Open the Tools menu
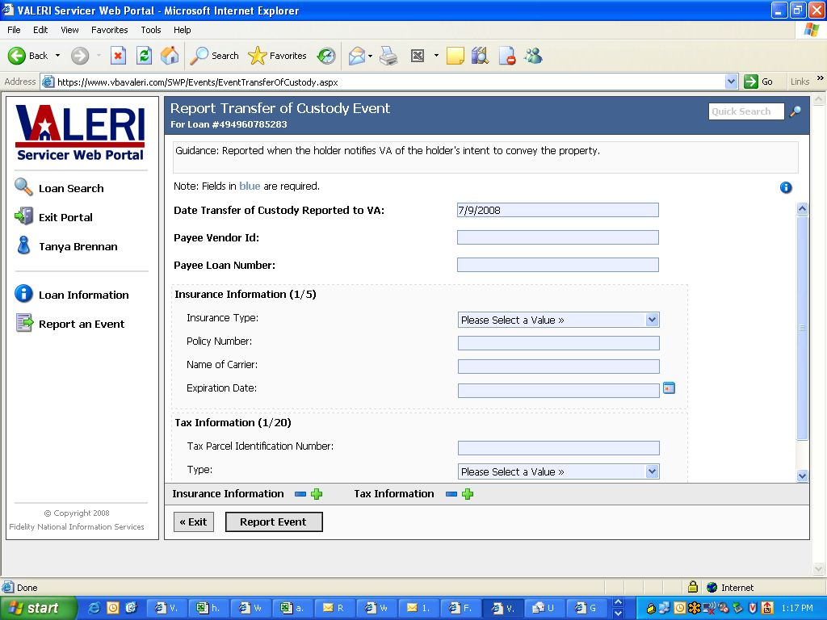 pyautogui.click(x=151, y=30)
